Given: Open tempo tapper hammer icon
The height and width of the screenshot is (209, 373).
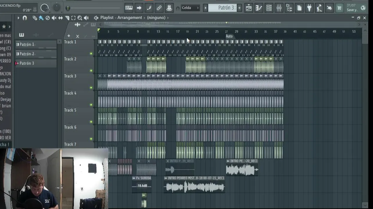Looking at the screenshot, I should tap(319, 8).
